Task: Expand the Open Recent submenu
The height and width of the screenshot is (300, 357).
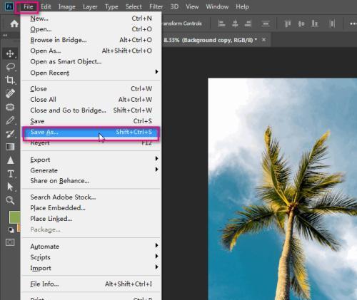Action: pos(91,73)
